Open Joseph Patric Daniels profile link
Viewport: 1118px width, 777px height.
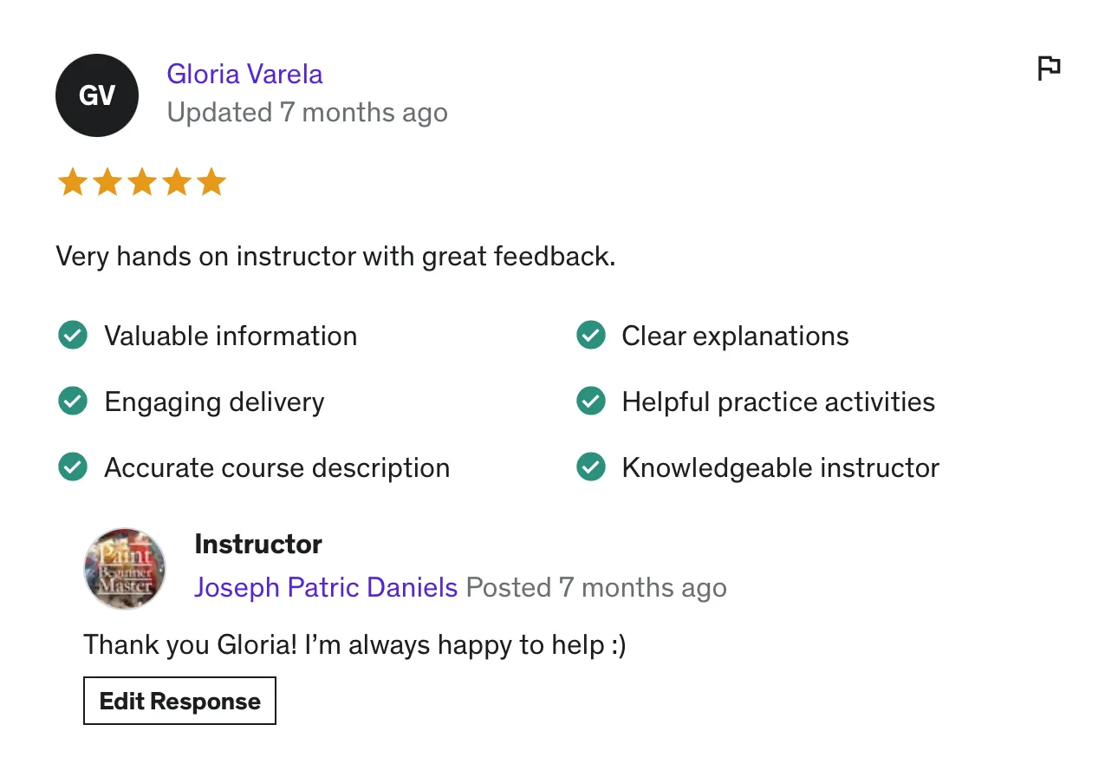(326, 587)
